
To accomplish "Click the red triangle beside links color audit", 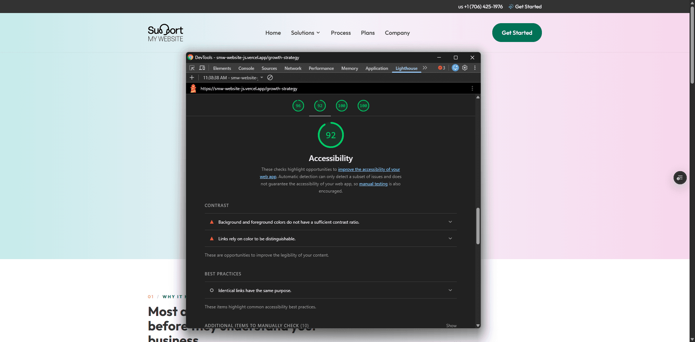I will tap(212, 239).
